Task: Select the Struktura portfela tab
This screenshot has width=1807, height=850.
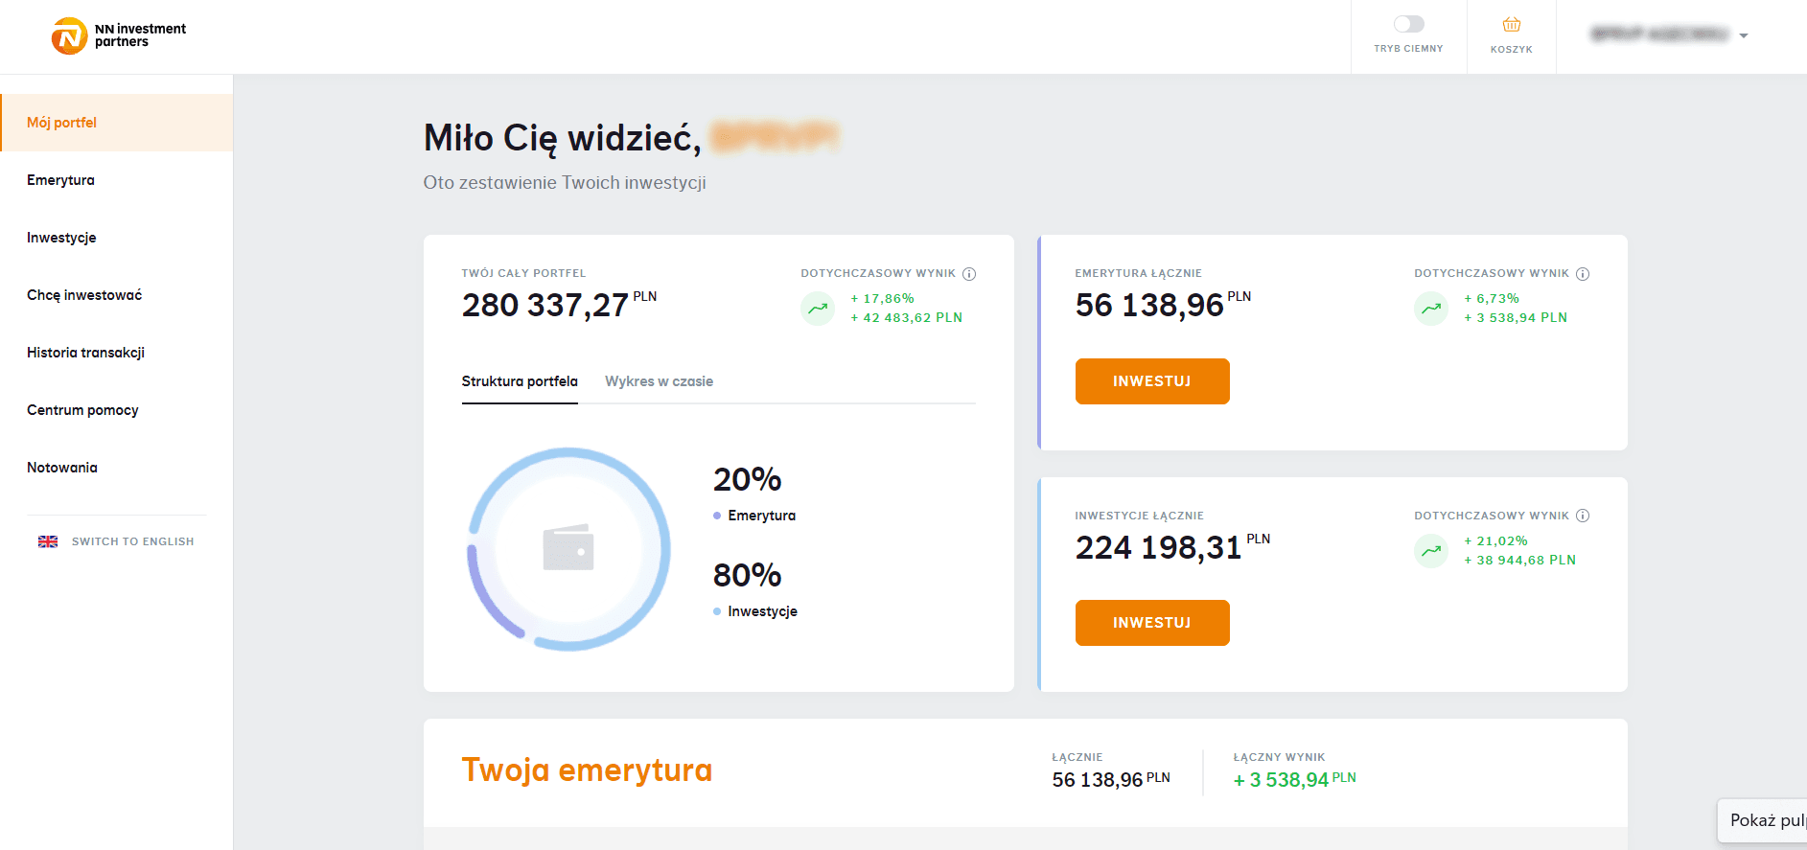Action: (520, 381)
